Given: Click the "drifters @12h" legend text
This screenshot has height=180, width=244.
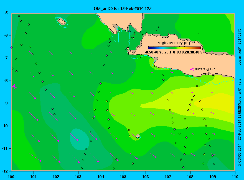Looking at the screenshot, I should click(x=205, y=69).
